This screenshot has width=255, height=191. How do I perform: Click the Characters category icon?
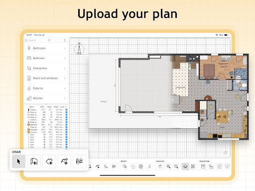pos(29,68)
